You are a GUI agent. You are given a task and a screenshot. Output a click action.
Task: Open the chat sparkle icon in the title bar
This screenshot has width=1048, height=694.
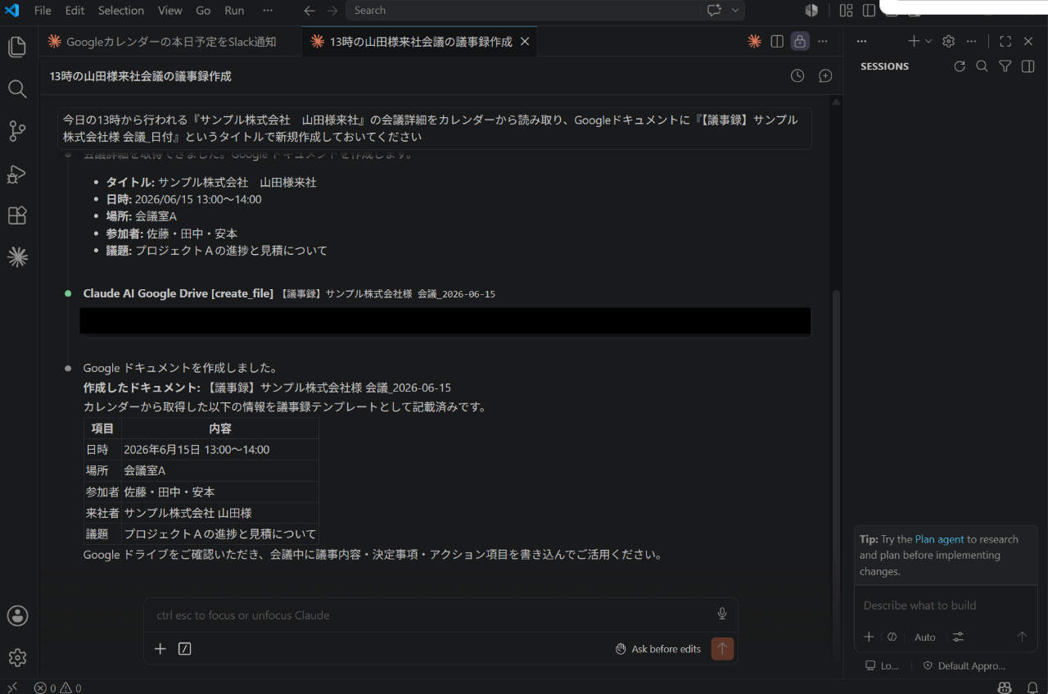714,11
